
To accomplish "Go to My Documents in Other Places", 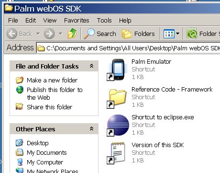I will click(x=47, y=153).
